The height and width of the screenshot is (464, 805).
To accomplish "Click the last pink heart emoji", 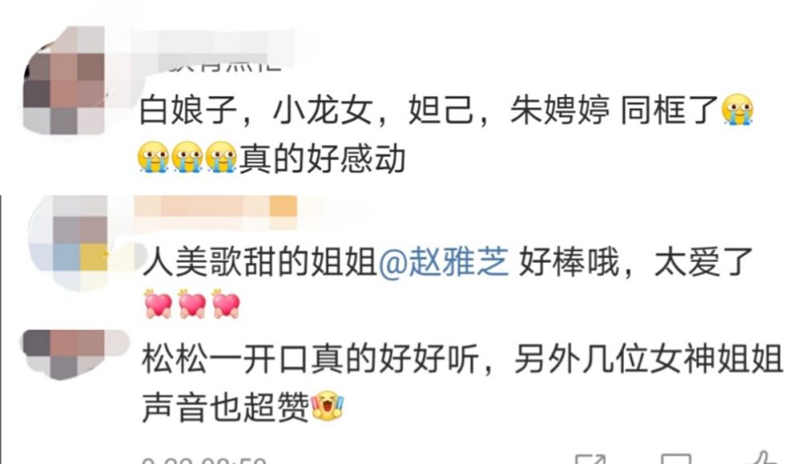I will [226, 304].
